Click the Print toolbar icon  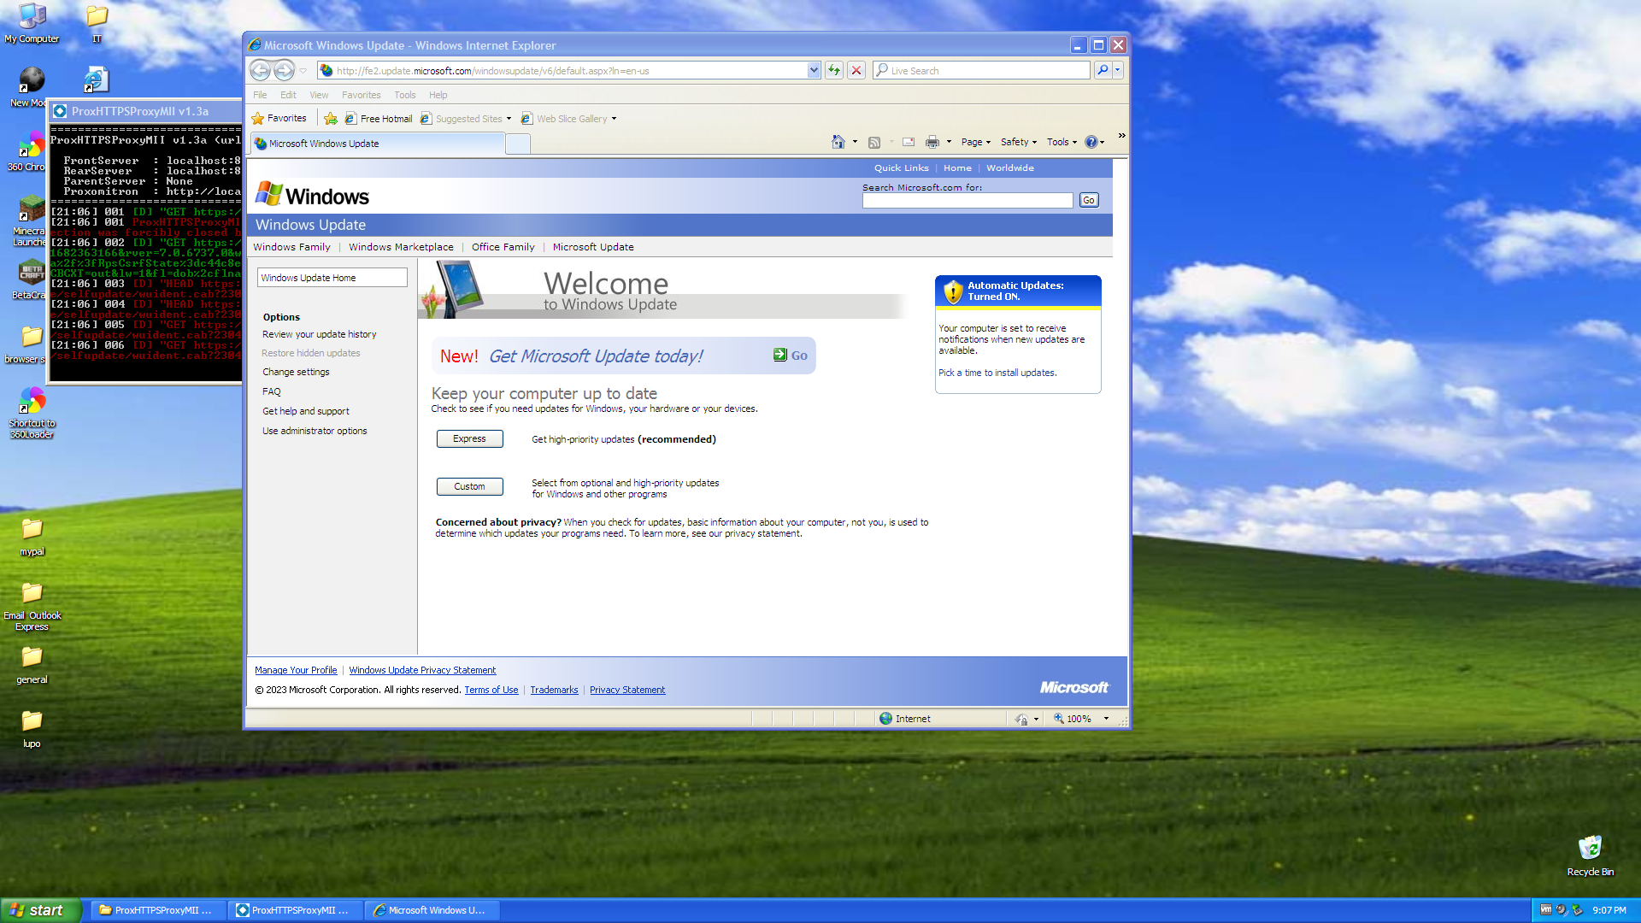click(932, 142)
